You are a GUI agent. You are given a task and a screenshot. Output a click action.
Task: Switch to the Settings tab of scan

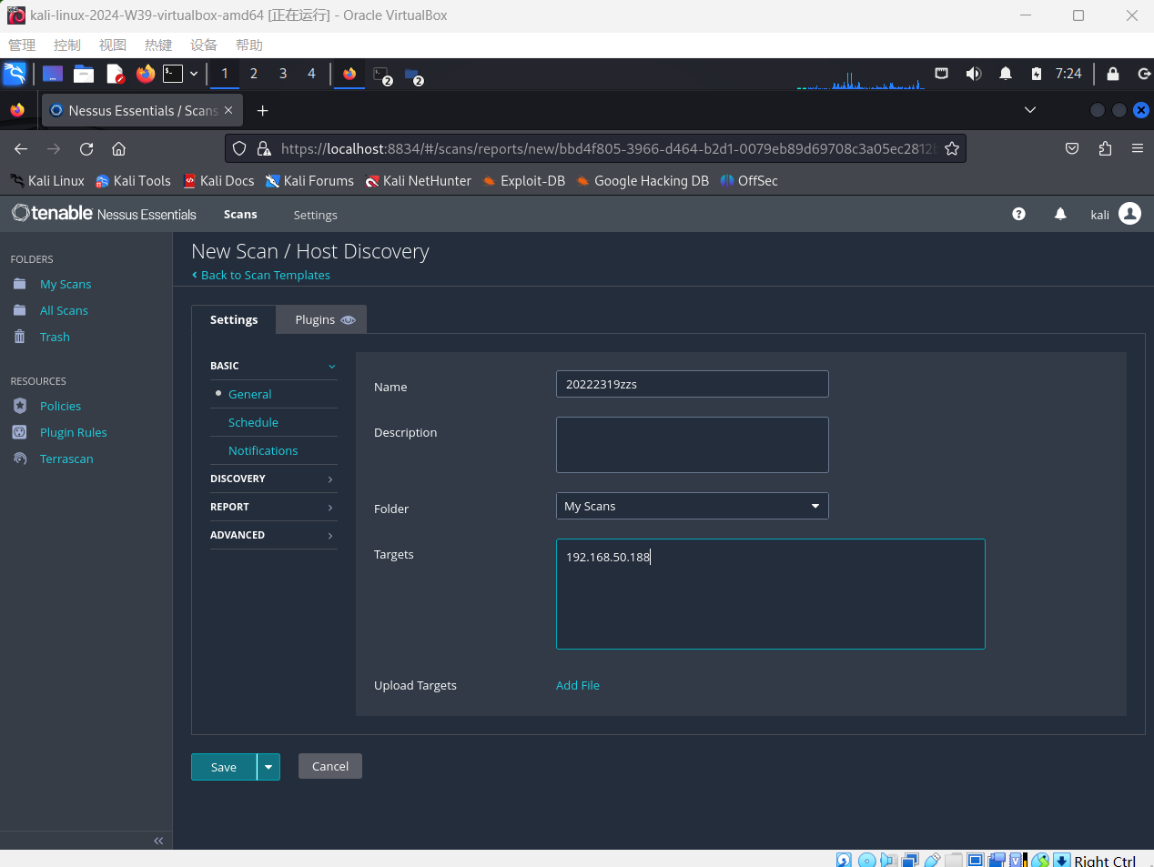234,319
